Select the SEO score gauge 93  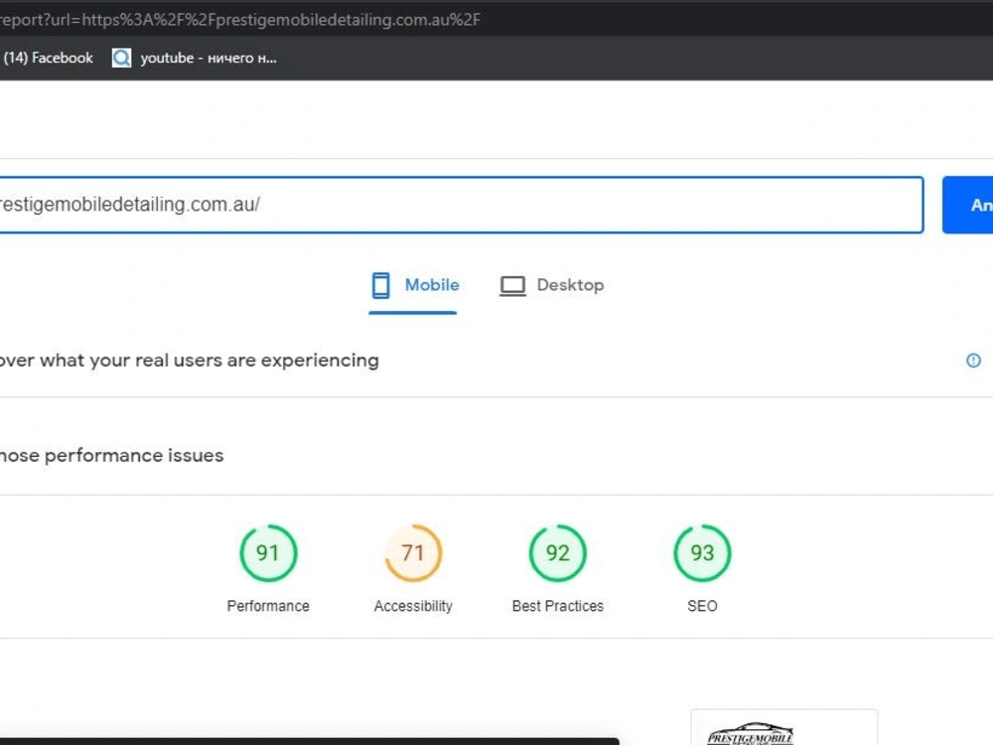702,553
